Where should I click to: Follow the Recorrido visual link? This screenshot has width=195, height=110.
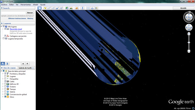[16, 29]
